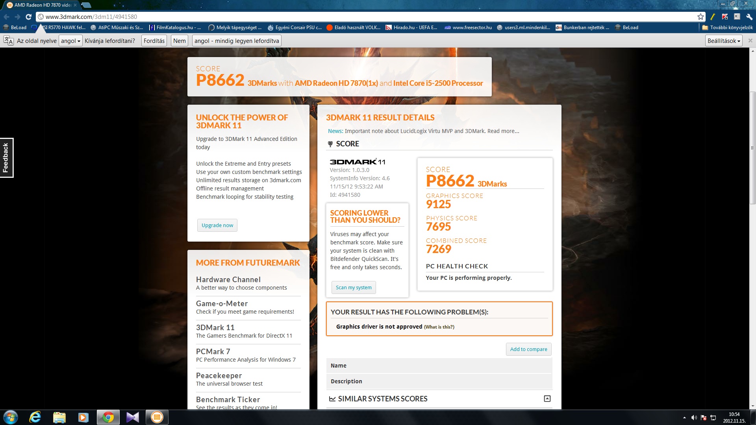Open the Read more... news link
Image resolution: width=756 pixels, height=425 pixels.
pyautogui.click(x=503, y=131)
